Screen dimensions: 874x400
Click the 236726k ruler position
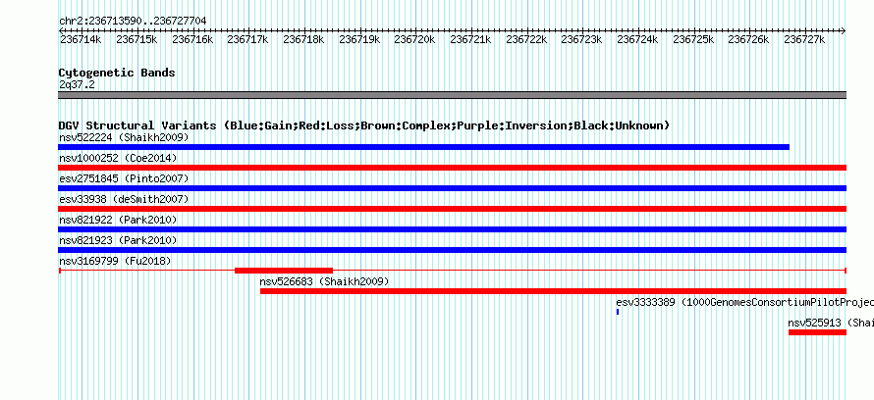point(748,39)
